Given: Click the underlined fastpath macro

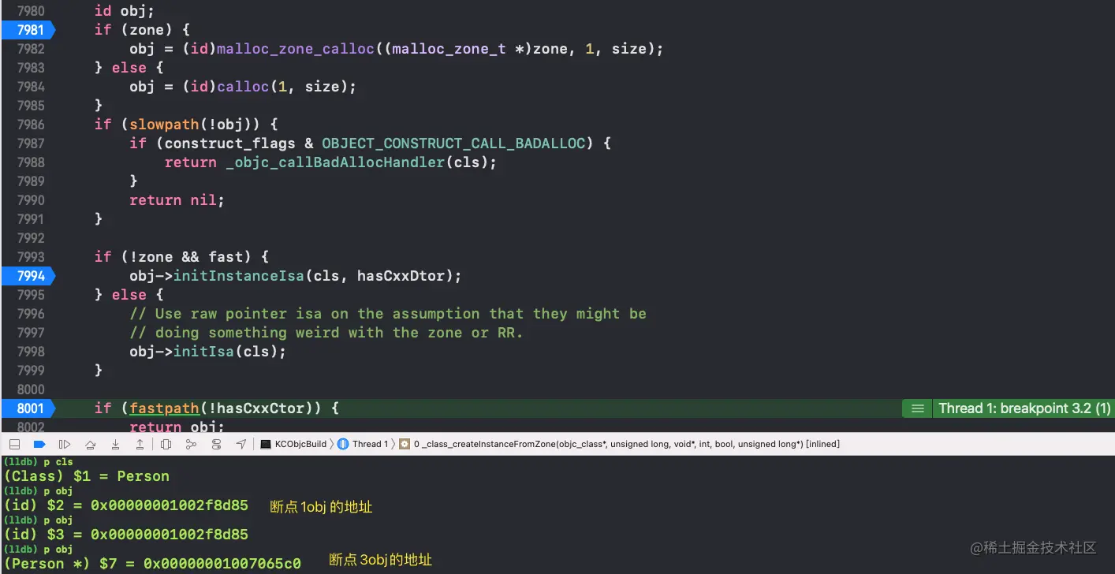Looking at the screenshot, I should click(165, 408).
